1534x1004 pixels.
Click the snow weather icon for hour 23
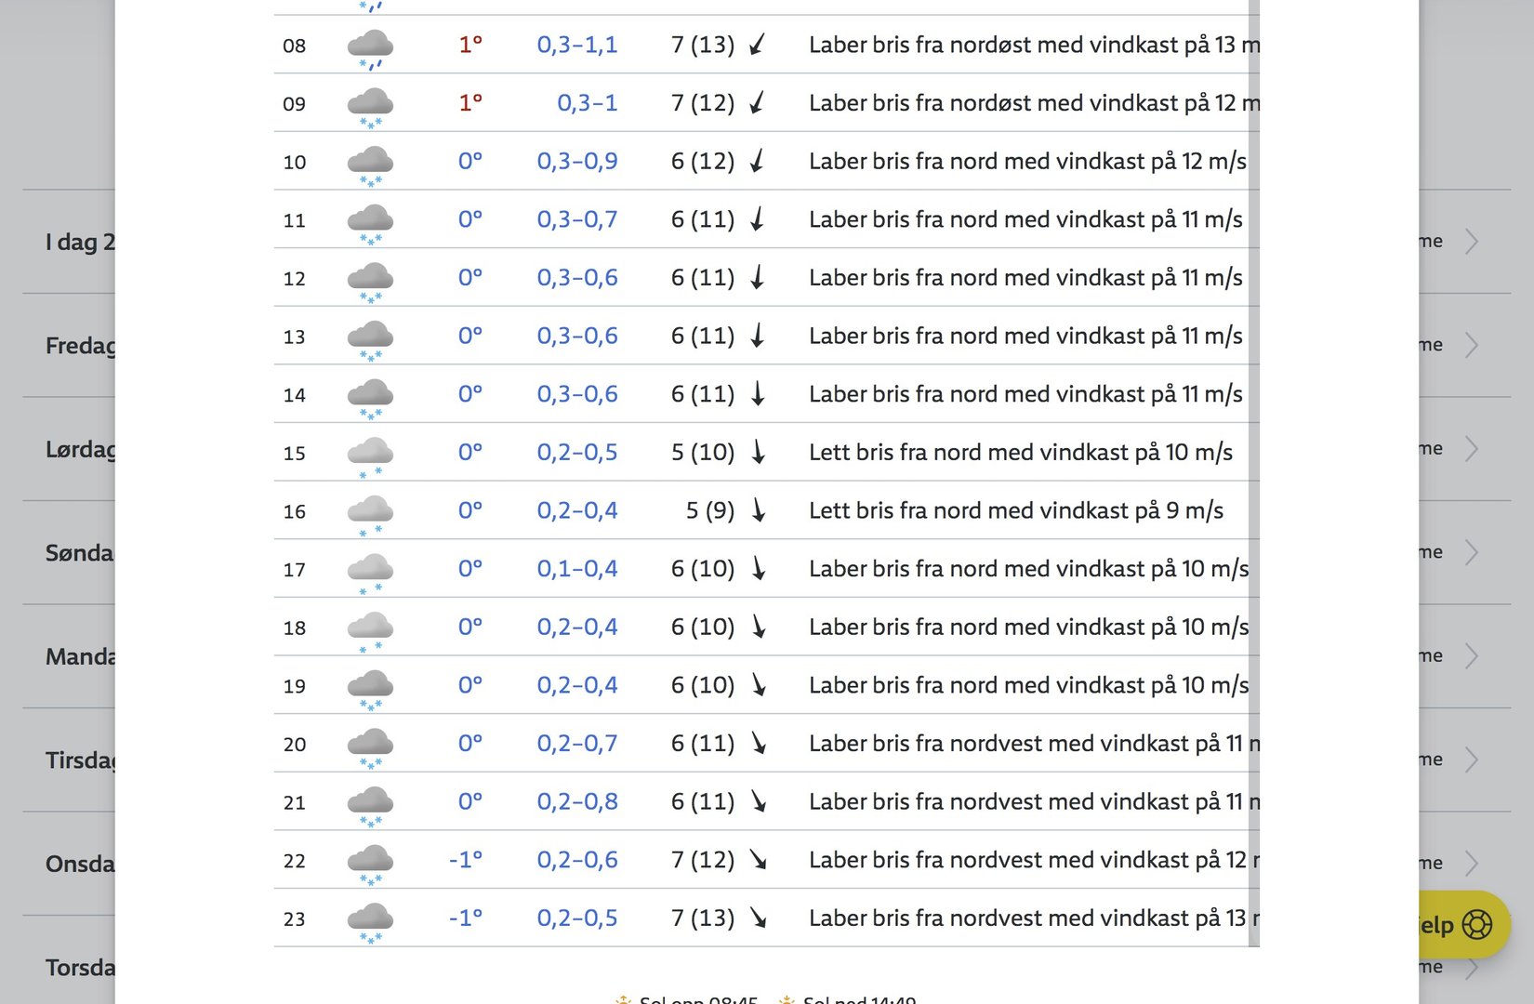tap(370, 921)
